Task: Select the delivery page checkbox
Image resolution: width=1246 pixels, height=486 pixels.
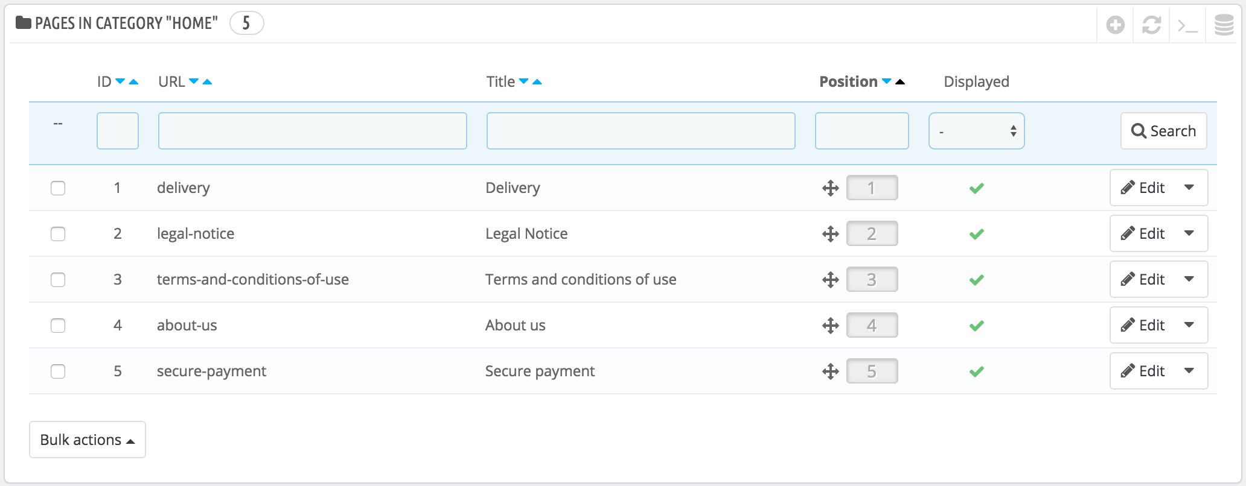Action: pos(58,188)
